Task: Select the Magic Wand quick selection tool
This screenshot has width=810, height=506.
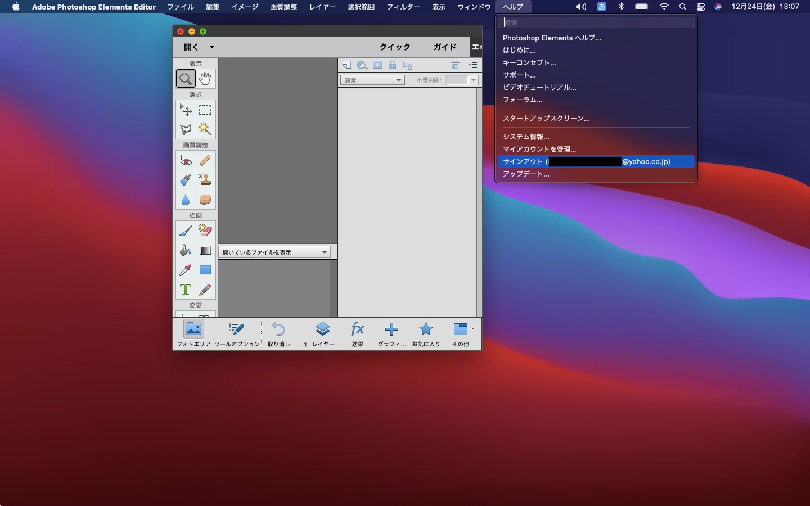Action: [205, 129]
